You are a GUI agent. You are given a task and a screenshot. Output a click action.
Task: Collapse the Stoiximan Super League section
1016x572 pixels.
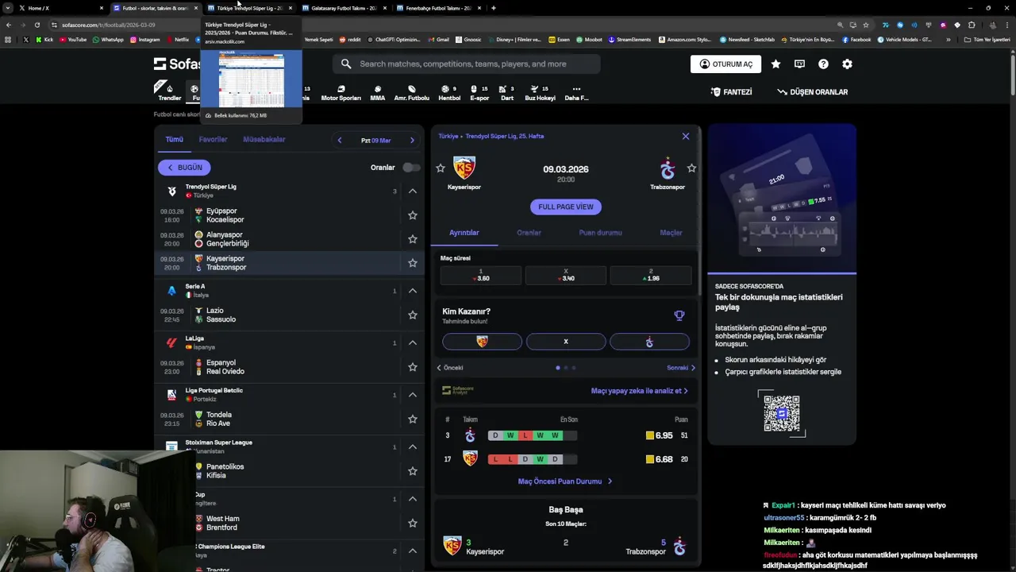pyautogui.click(x=413, y=446)
